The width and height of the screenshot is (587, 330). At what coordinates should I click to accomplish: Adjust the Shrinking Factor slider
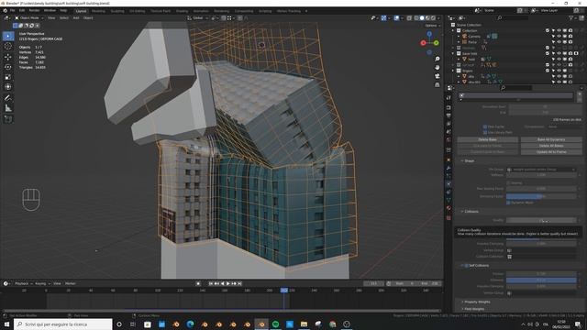coord(541,196)
